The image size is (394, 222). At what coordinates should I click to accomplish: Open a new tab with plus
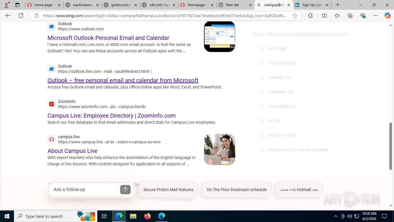tap(338, 5)
